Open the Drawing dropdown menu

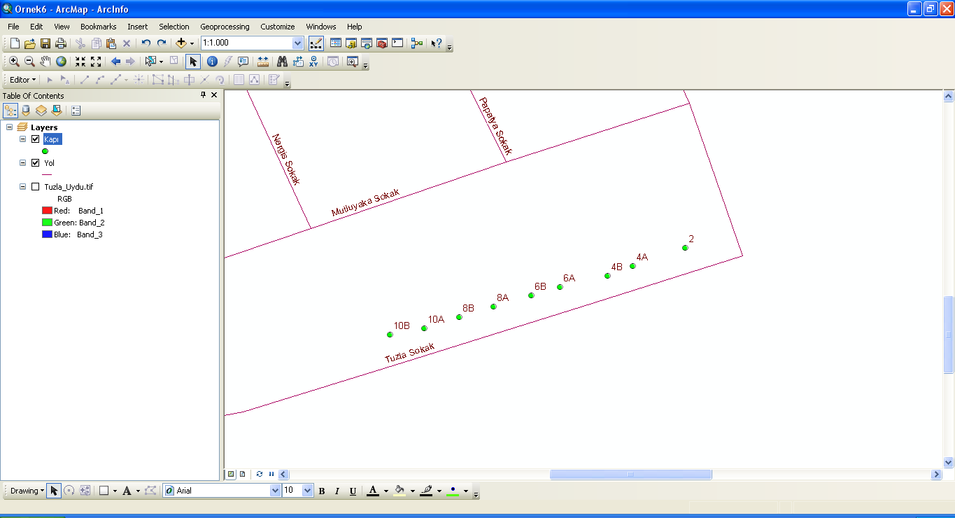click(28, 491)
